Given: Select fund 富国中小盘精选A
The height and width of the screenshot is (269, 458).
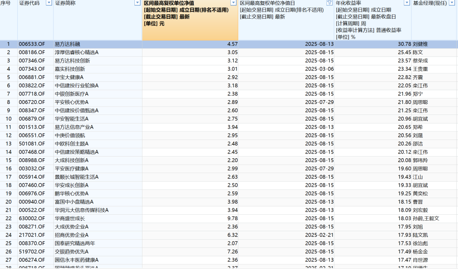Looking at the screenshot, I should 74,202.
